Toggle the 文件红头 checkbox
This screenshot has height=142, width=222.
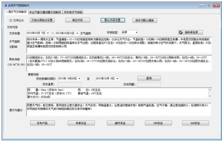click(x=11, y=20)
